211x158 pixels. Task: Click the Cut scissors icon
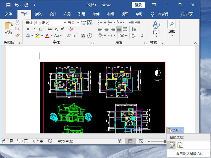coord(17,23)
